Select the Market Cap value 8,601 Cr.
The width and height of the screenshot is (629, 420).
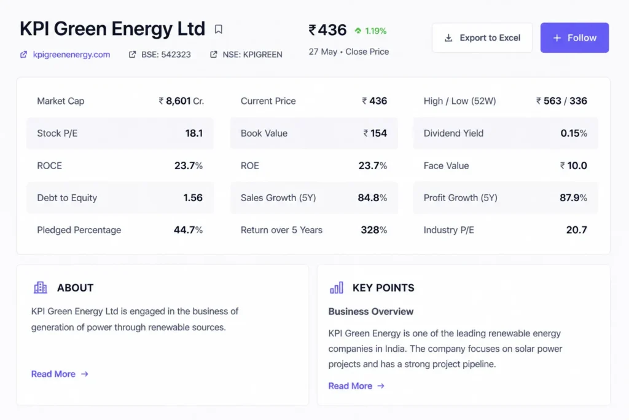(x=181, y=101)
